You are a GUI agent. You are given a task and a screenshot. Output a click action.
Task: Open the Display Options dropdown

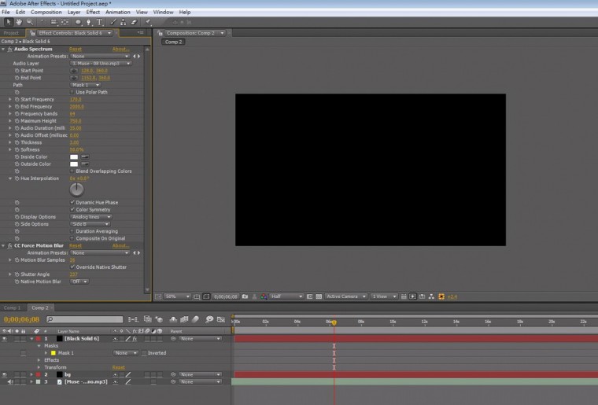[x=91, y=216]
